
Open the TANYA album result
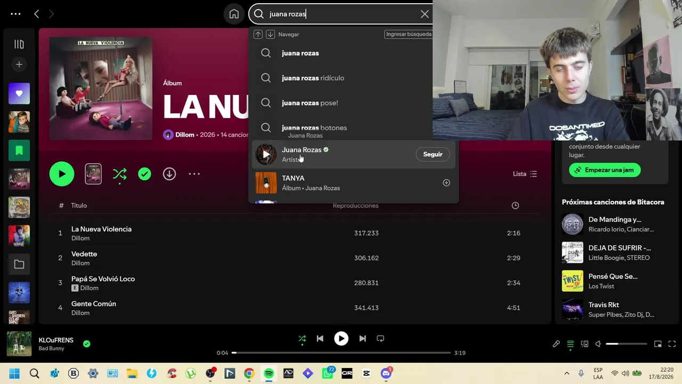[x=353, y=183]
